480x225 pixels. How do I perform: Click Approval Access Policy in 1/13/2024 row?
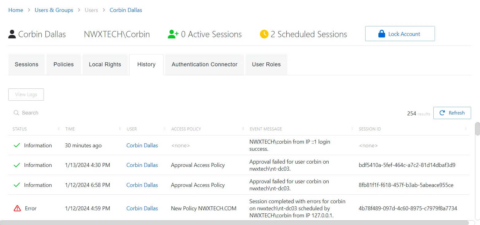pyautogui.click(x=198, y=165)
